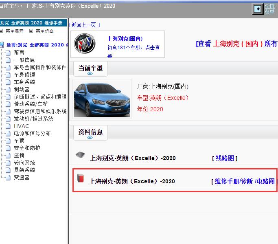Open 悬架系统 chapter

[24, 170]
